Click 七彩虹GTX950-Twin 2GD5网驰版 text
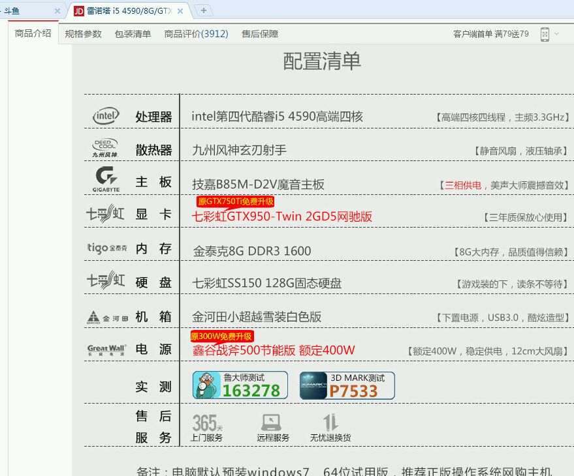This screenshot has height=476, width=574. click(x=282, y=216)
